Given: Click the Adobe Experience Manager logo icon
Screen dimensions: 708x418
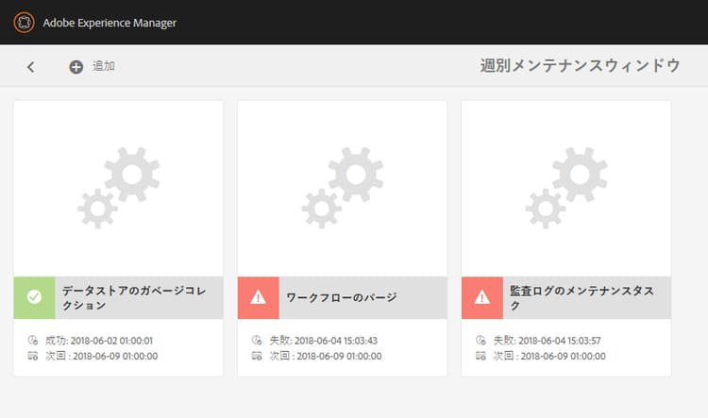Looking at the screenshot, I should [x=24, y=22].
